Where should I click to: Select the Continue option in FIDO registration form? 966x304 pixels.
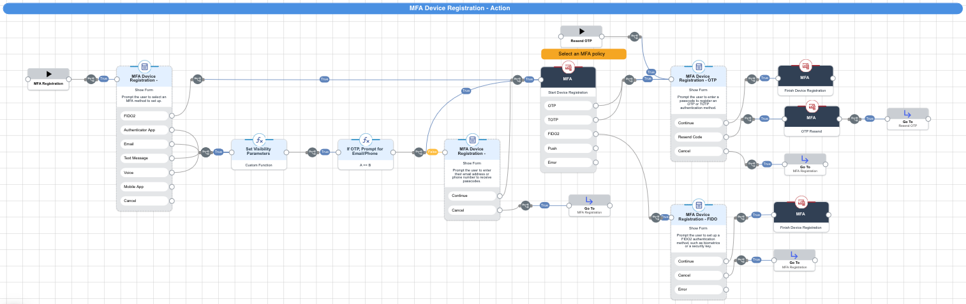click(699, 261)
